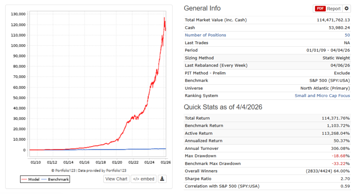Click the Portfolio123 copyright text below the chart
Viewport: 354px width, 194px height.
[x=88, y=171]
